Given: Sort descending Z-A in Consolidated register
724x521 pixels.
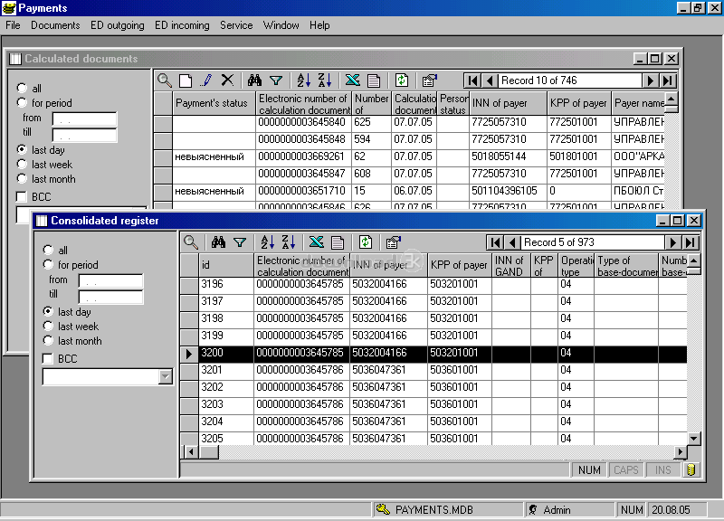Looking at the screenshot, I should tap(288, 242).
